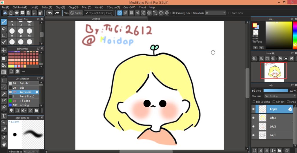Image resolution: width=297 pixels, height=153 pixels.
Task: Open the Cửa sổ(W) menu
Action: [x=129, y=7]
